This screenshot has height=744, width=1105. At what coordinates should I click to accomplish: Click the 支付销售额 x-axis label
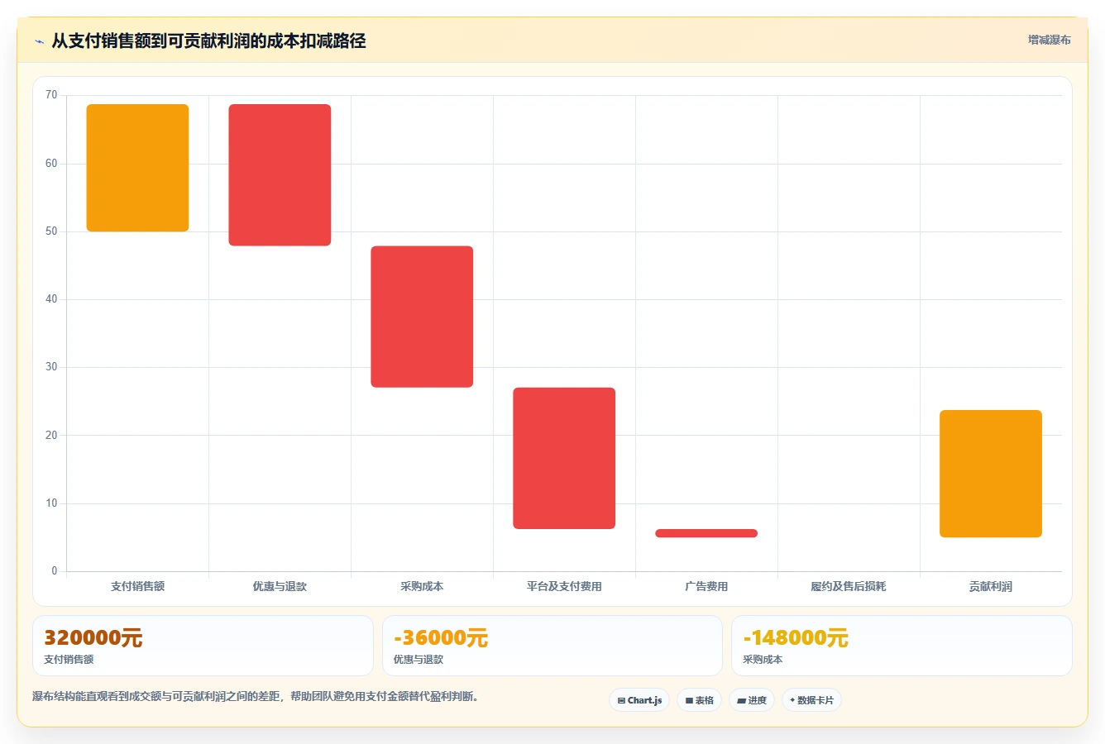[x=137, y=586]
